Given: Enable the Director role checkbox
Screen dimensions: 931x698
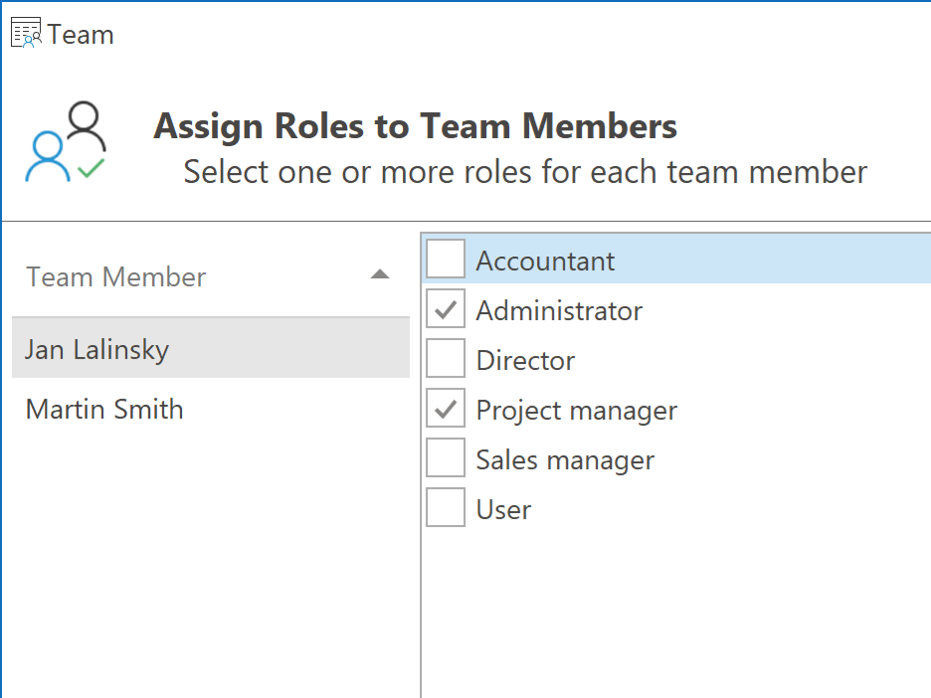Looking at the screenshot, I should tap(446, 358).
